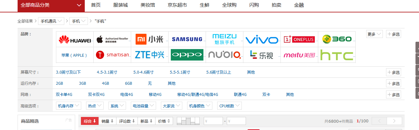Image resolution: width=419 pixels, height=130 pixels.
Task: Choose the 乐视 brand logo
Action: (262, 55)
